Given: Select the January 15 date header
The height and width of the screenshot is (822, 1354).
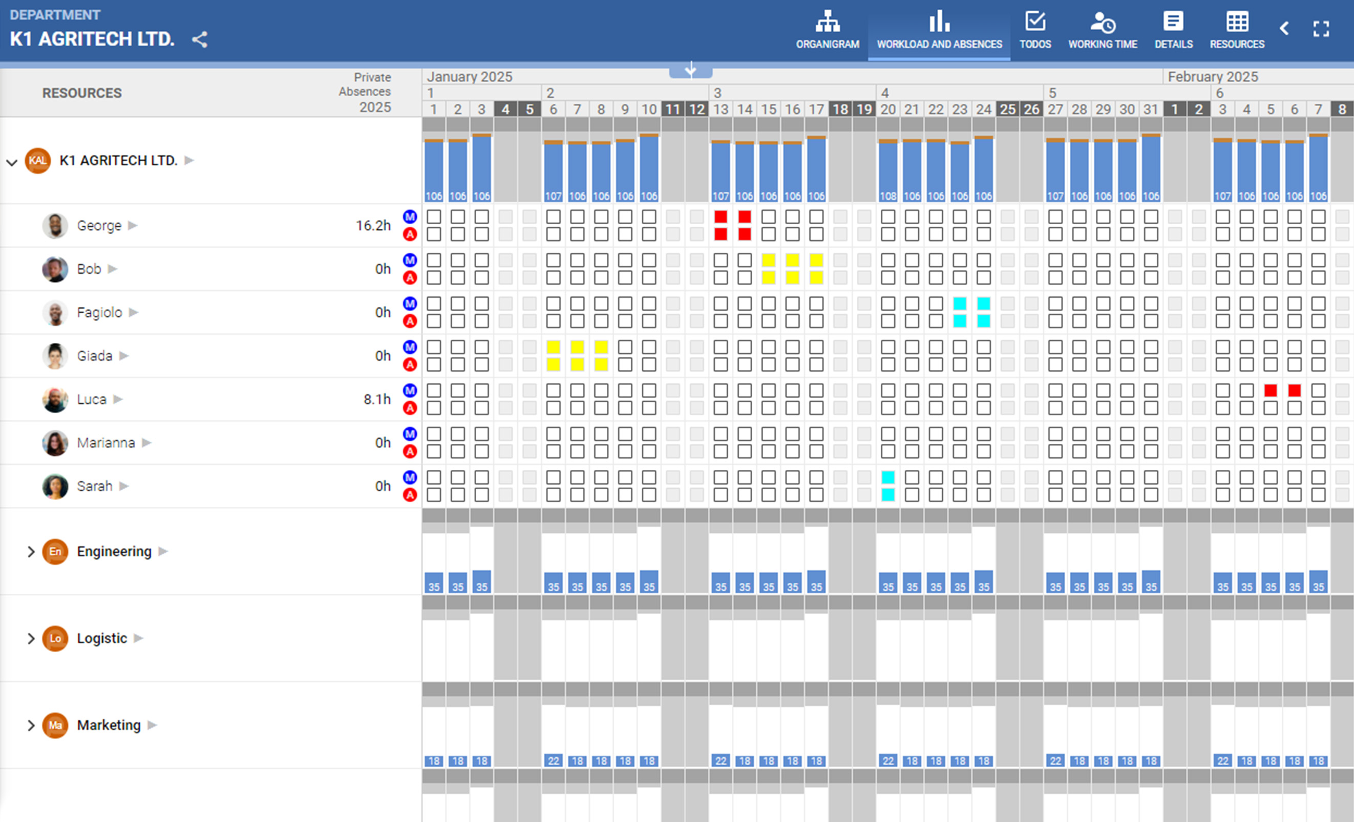Looking at the screenshot, I should [x=769, y=109].
